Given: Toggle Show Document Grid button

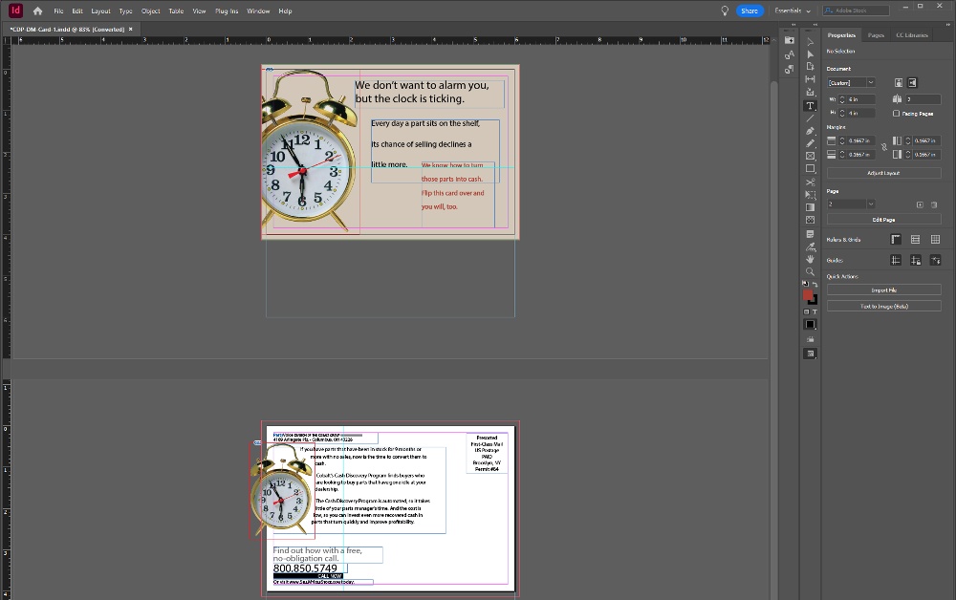Looking at the screenshot, I should click(x=935, y=240).
